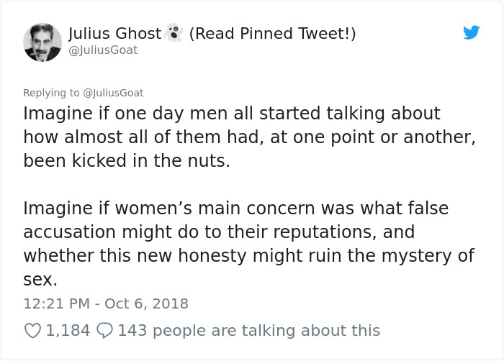
Task: Click @JuliusGoat in the Replying to line
Action: (x=113, y=92)
